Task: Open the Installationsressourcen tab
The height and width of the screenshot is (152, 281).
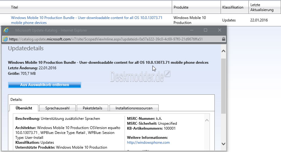Action: [x=134, y=108]
